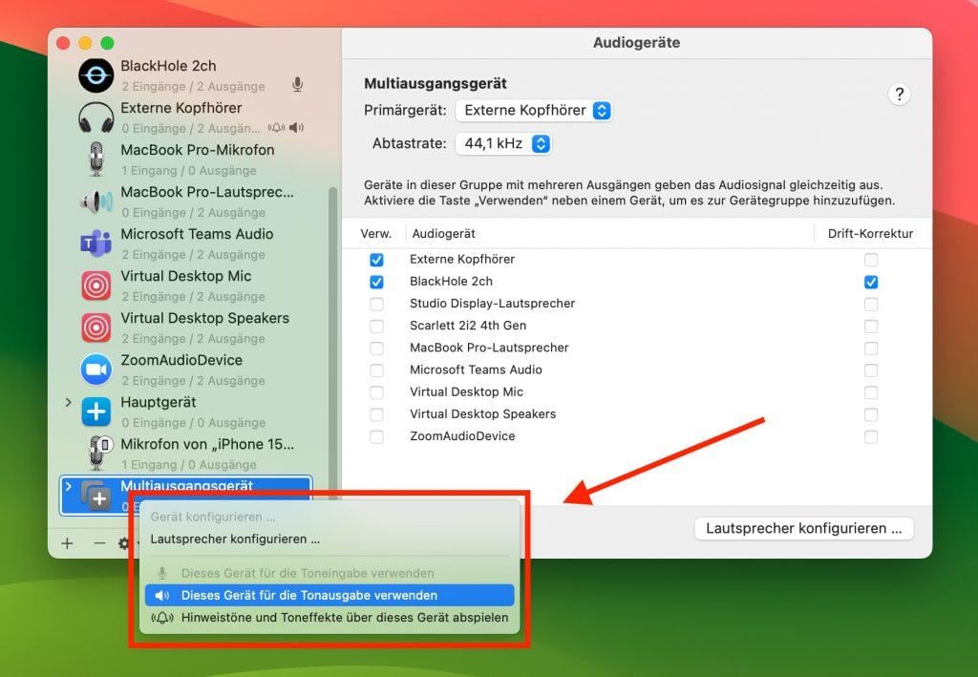Screen dimensions: 978x677
Task: Click the MacBook Pro-Lautsprecher speaker icon
Action: pos(96,201)
